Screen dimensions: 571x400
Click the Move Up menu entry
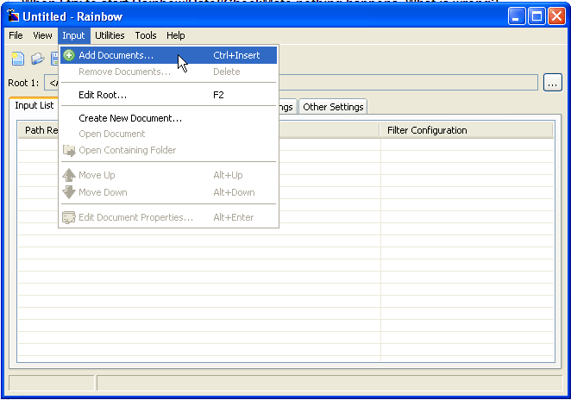[97, 175]
